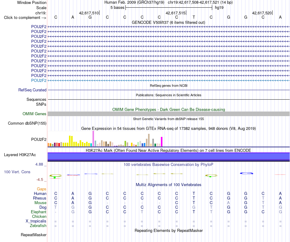The width and height of the screenshot is (290, 242).
Task: Click '100 vertebrates Basewise Conservation by PhyloP' title
Action: 169,164
